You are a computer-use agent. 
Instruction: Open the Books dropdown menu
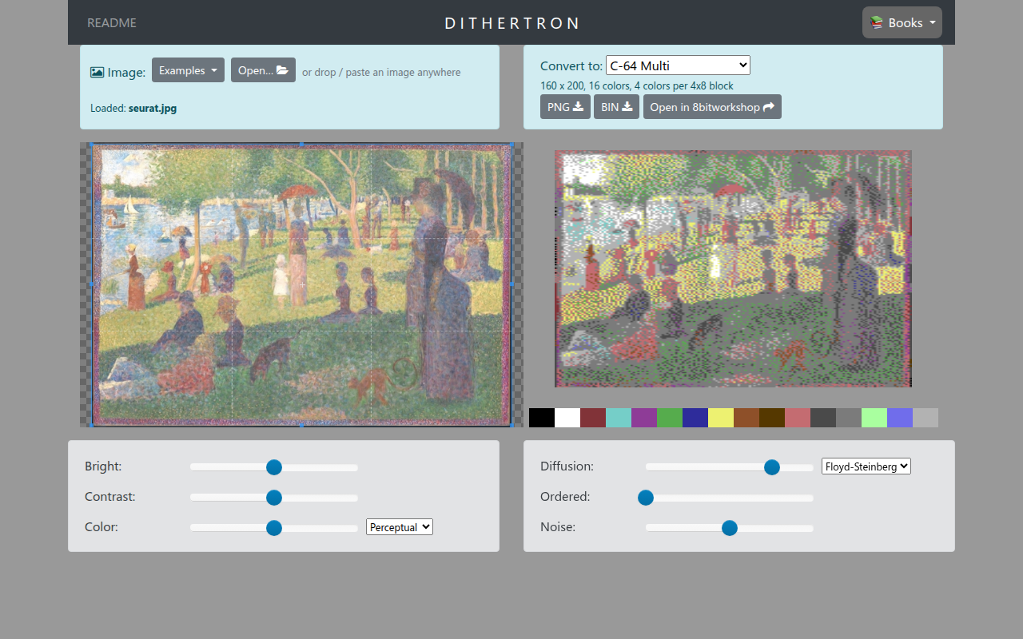pos(902,22)
